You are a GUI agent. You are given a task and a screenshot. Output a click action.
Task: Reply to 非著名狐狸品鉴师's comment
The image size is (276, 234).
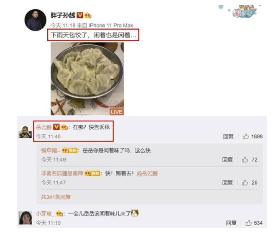[227, 183]
